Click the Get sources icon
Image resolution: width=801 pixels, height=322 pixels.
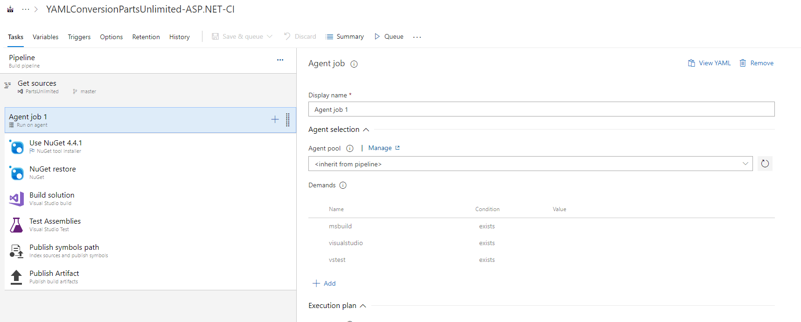click(x=7, y=85)
